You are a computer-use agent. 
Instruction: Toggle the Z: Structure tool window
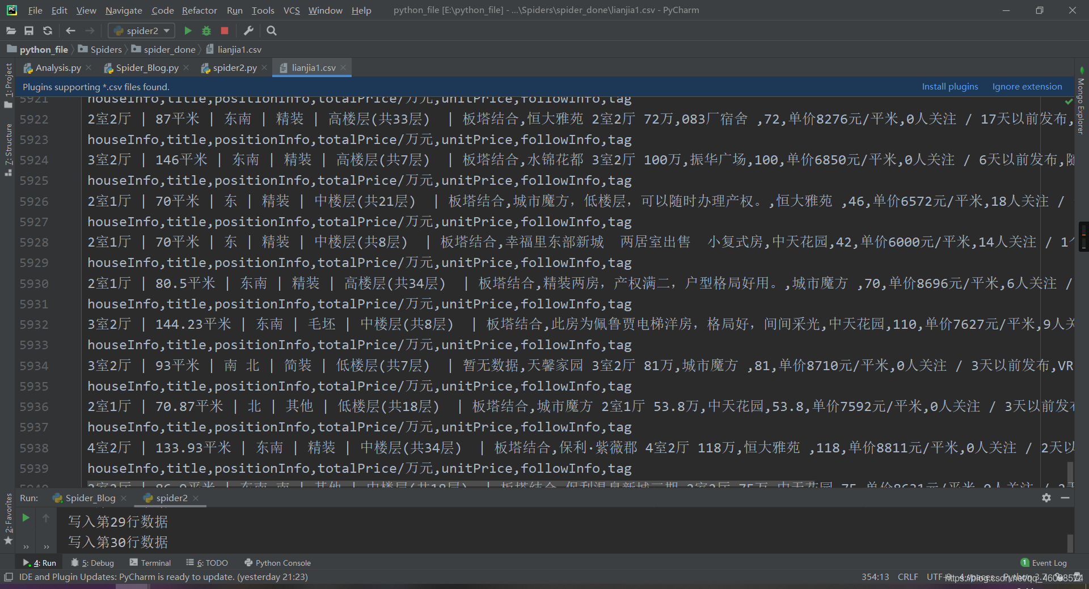click(9, 139)
